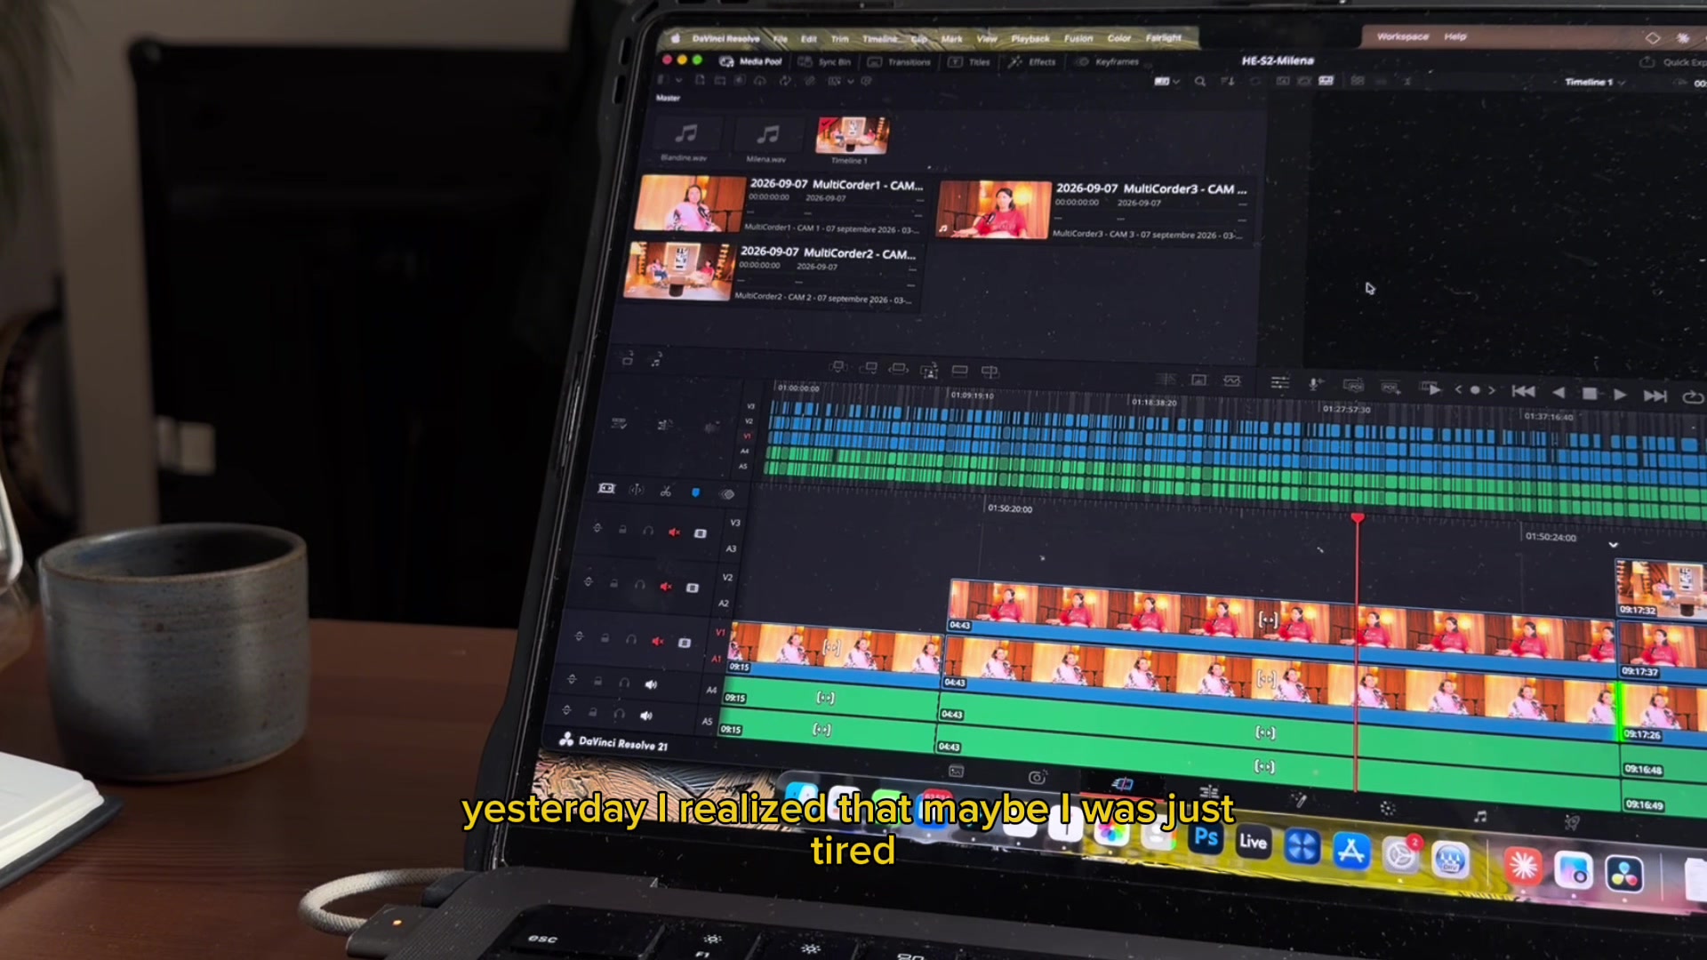Open the Playback menu

[1030, 38]
